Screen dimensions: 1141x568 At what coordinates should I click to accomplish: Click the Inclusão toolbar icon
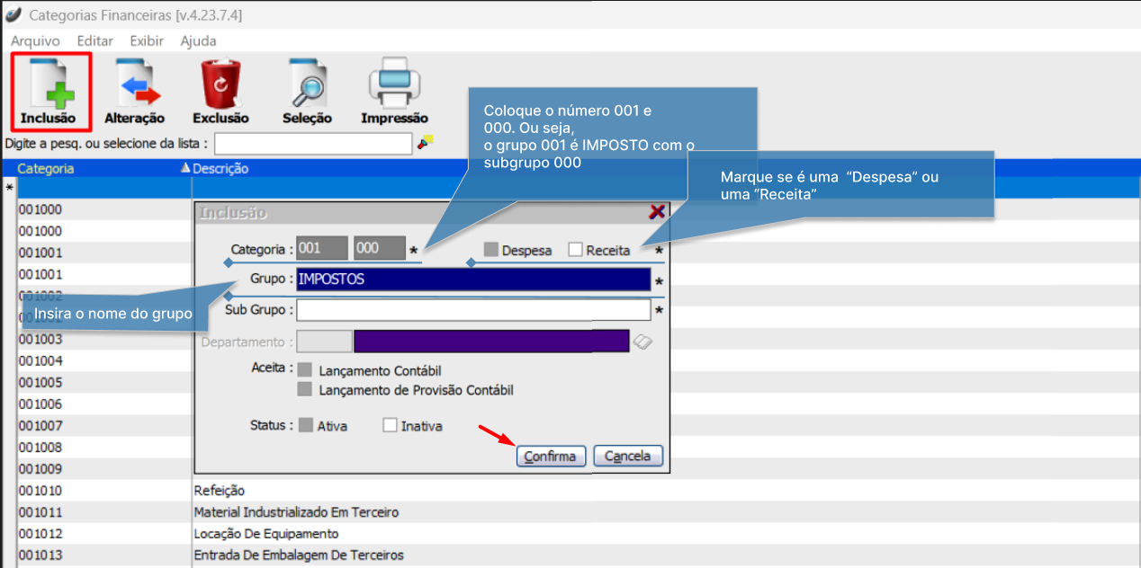49,84
